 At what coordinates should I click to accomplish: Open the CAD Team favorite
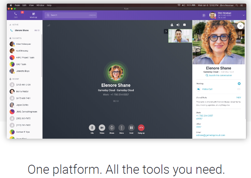click(25, 64)
